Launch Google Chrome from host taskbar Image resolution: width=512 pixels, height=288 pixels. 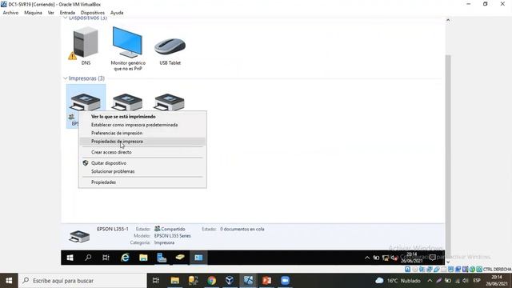(211, 281)
